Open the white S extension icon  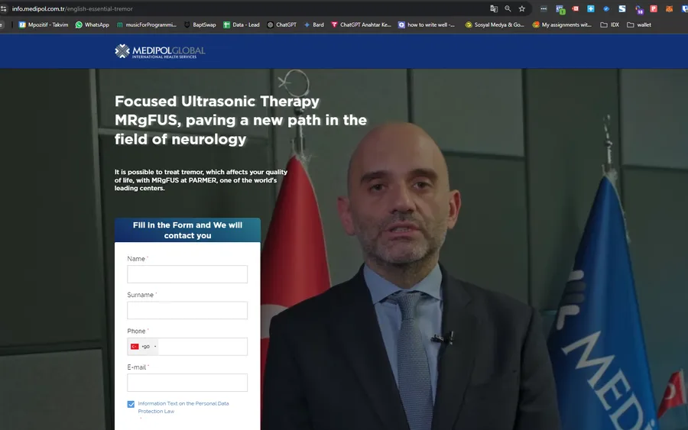(622, 8)
